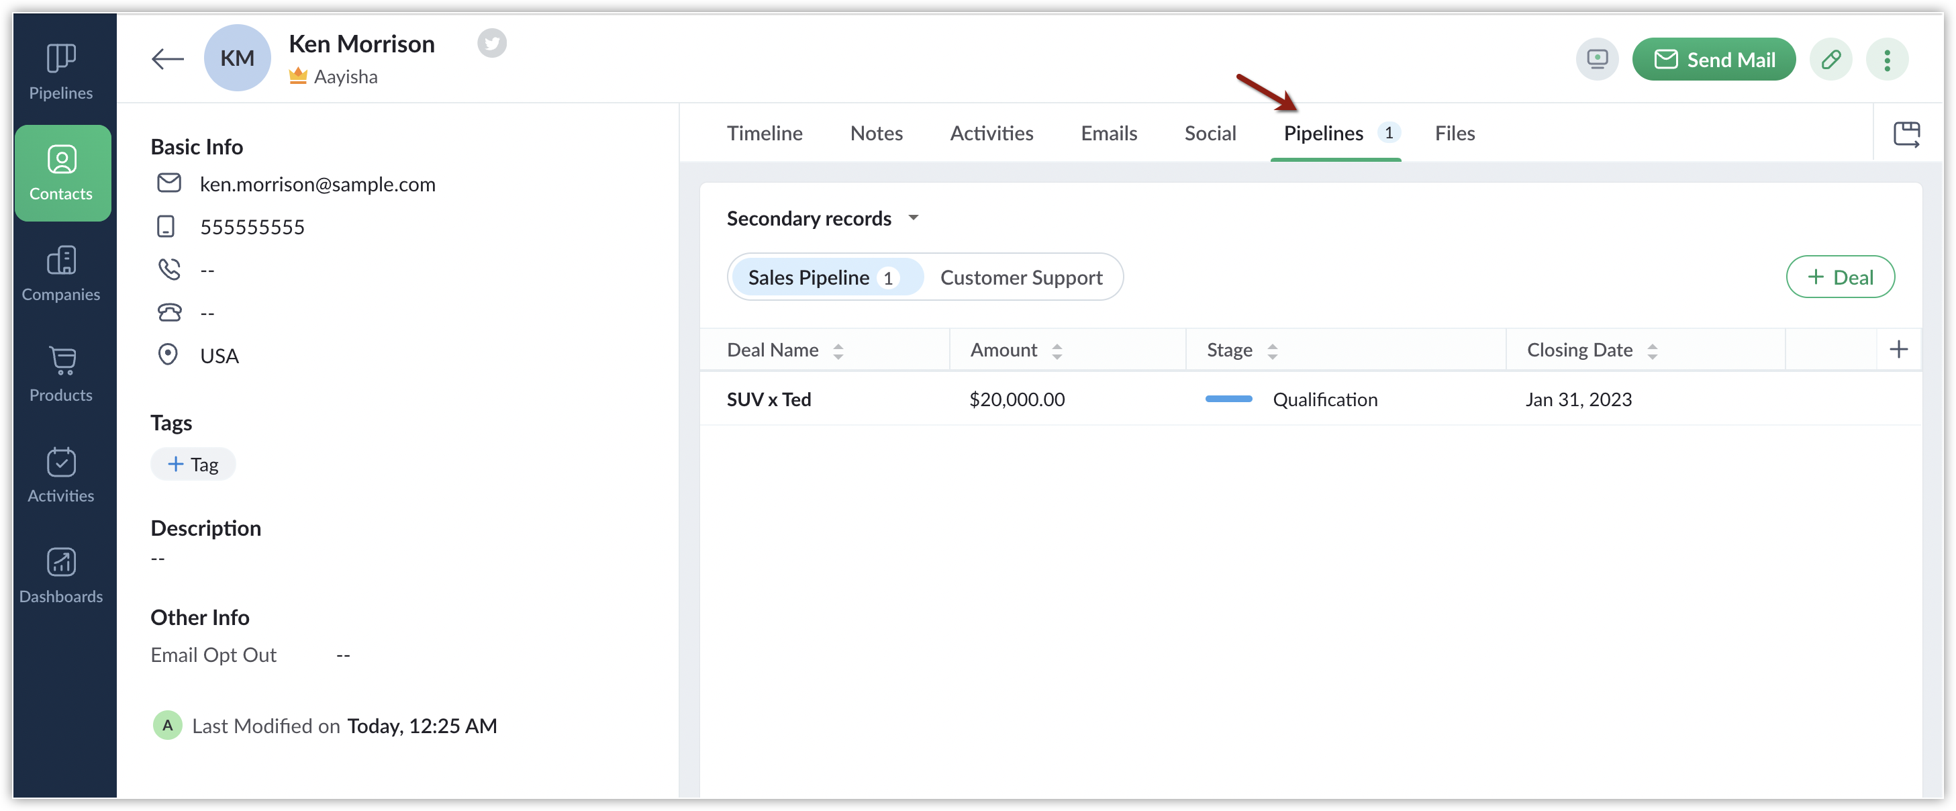Click the Description empty value
Viewport: 1956px width, 811px height.
click(158, 559)
